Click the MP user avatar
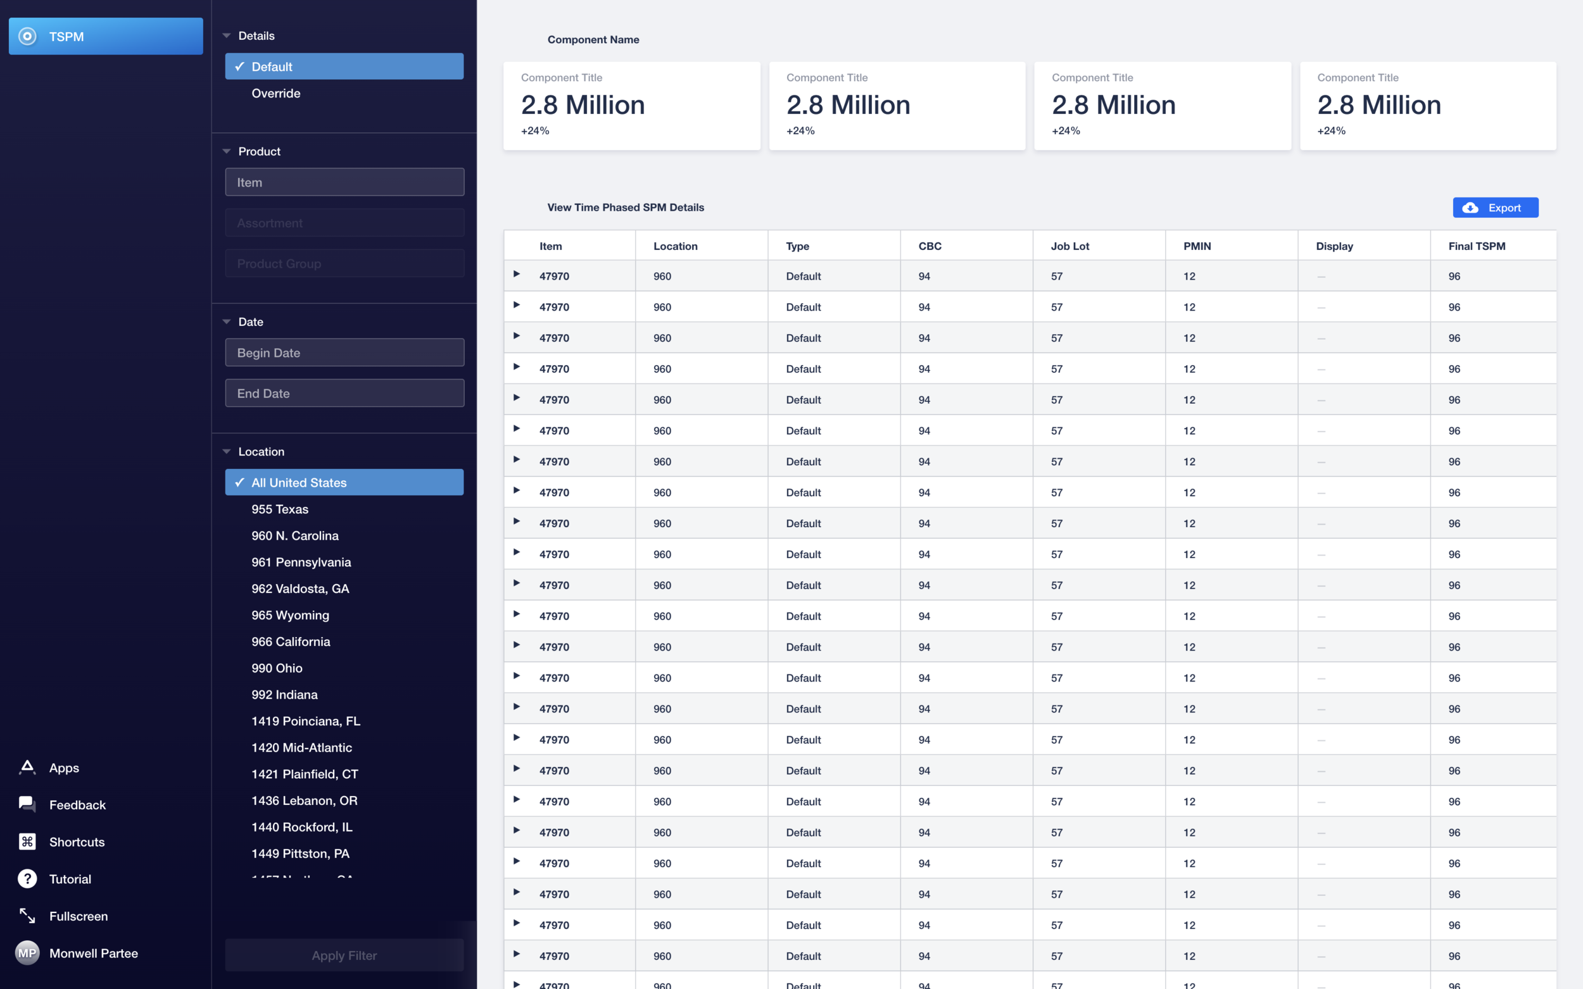 click(27, 953)
